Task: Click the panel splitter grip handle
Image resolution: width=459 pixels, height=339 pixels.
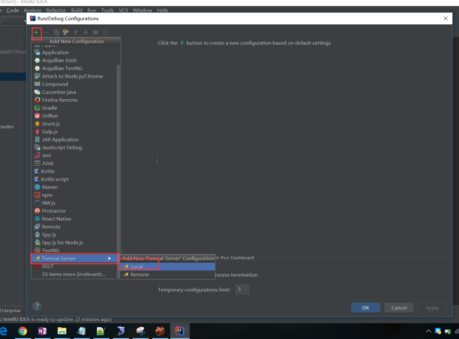Action: (x=156, y=161)
